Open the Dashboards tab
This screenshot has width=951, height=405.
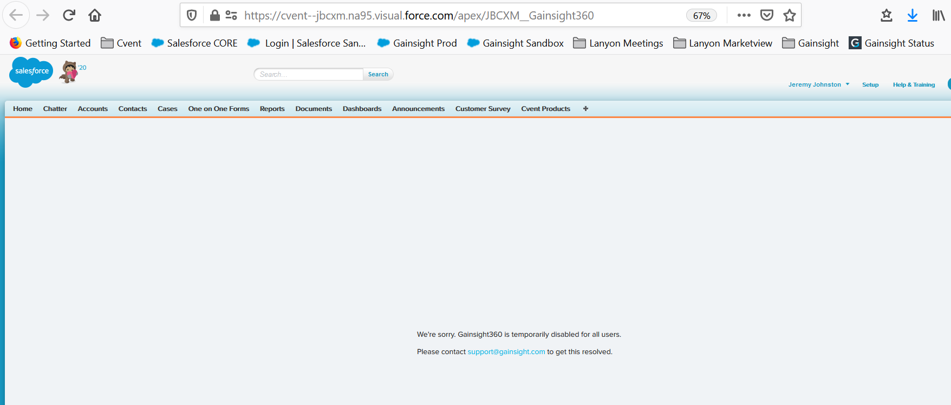(362, 109)
